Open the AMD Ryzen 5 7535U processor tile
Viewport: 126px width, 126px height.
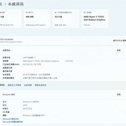coord(95,19)
